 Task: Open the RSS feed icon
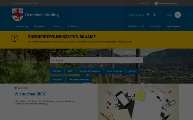point(148,15)
